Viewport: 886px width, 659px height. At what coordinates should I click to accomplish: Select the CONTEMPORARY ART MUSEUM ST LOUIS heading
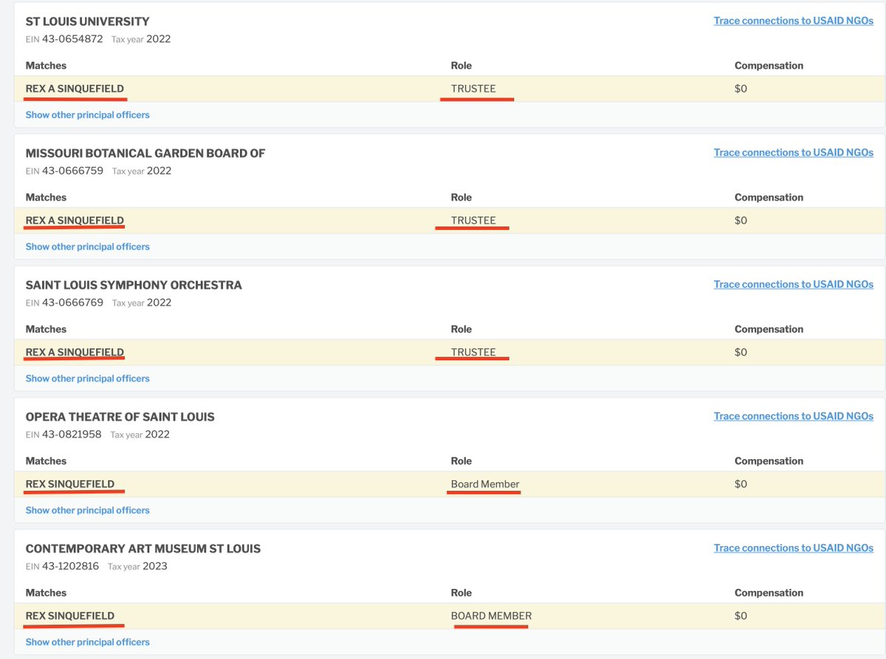click(142, 548)
